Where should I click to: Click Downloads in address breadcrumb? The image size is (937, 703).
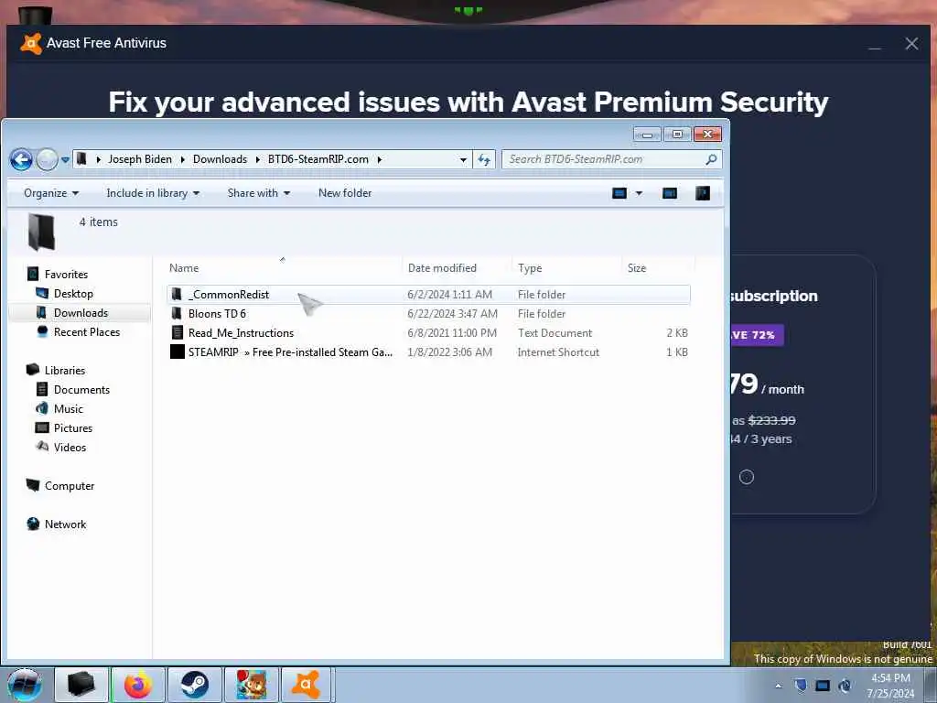220,159
